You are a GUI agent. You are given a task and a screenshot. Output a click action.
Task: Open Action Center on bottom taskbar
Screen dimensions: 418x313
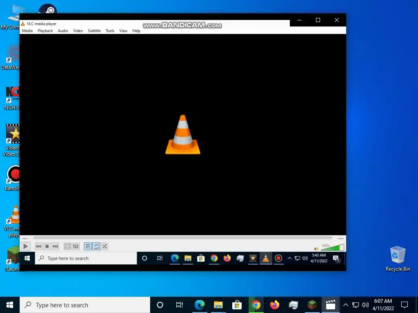[x=405, y=305]
